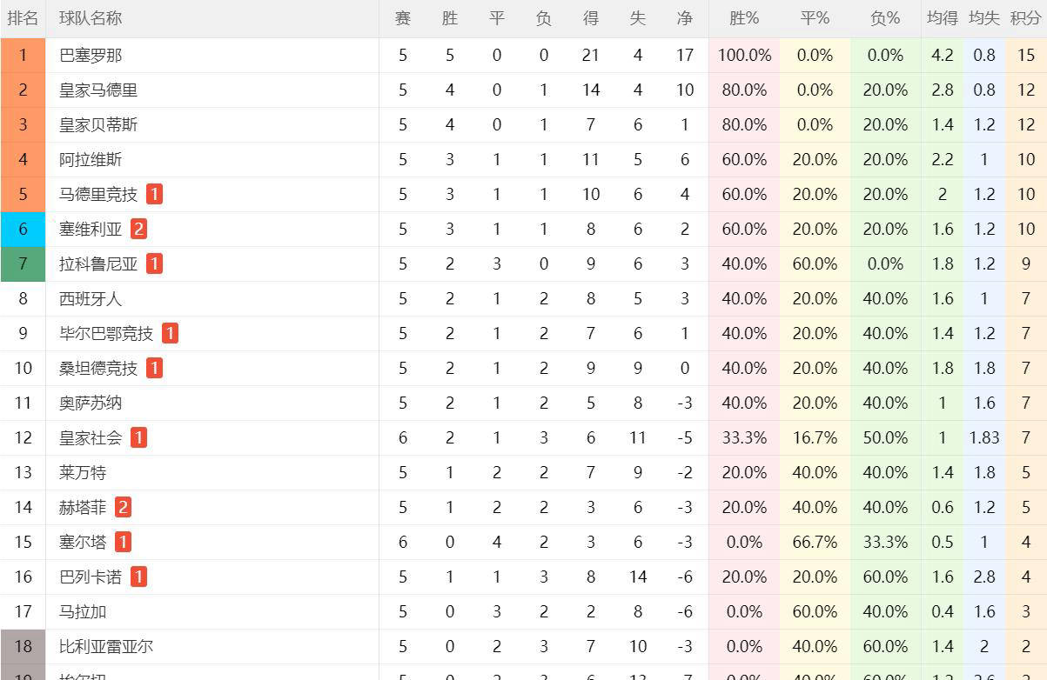Click red badge next to 马德里竞技
This screenshot has width=1047, height=680.
tap(154, 194)
